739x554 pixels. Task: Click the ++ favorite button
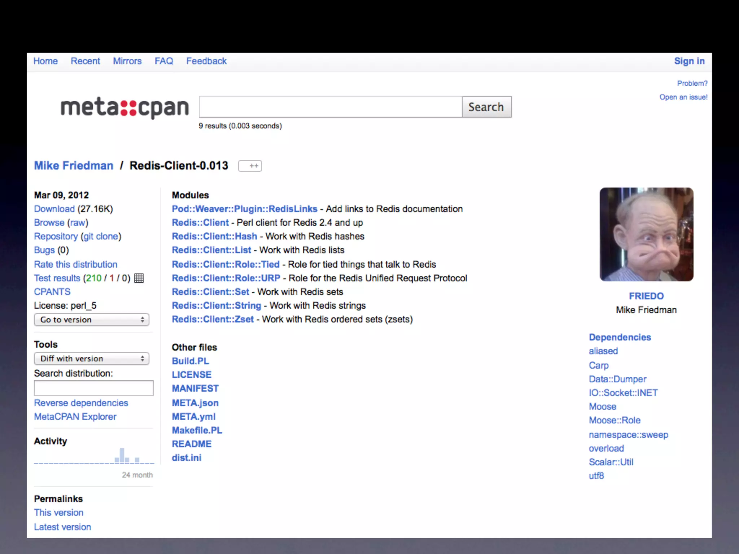click(x=250, y=166)
